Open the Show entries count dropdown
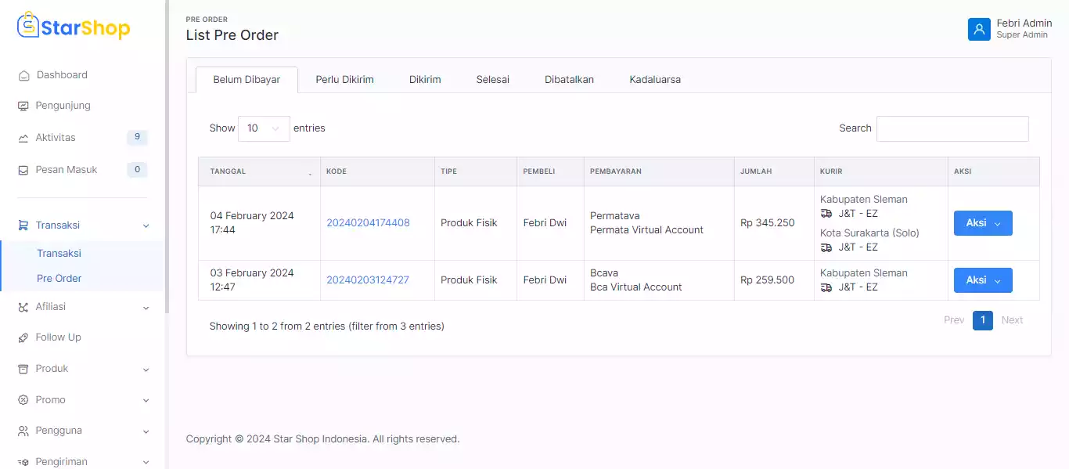1069x469 pixels. [263, 128]
